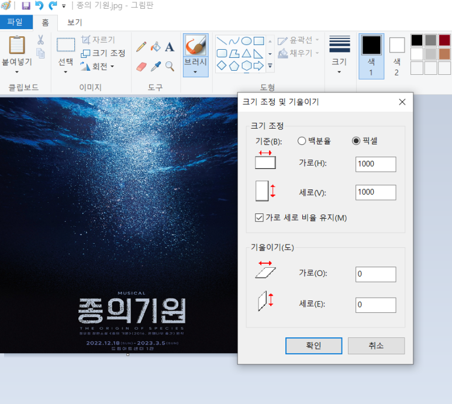Open the 파일 menu
This screenshot has width=452, height=404.
click(16, 22)
